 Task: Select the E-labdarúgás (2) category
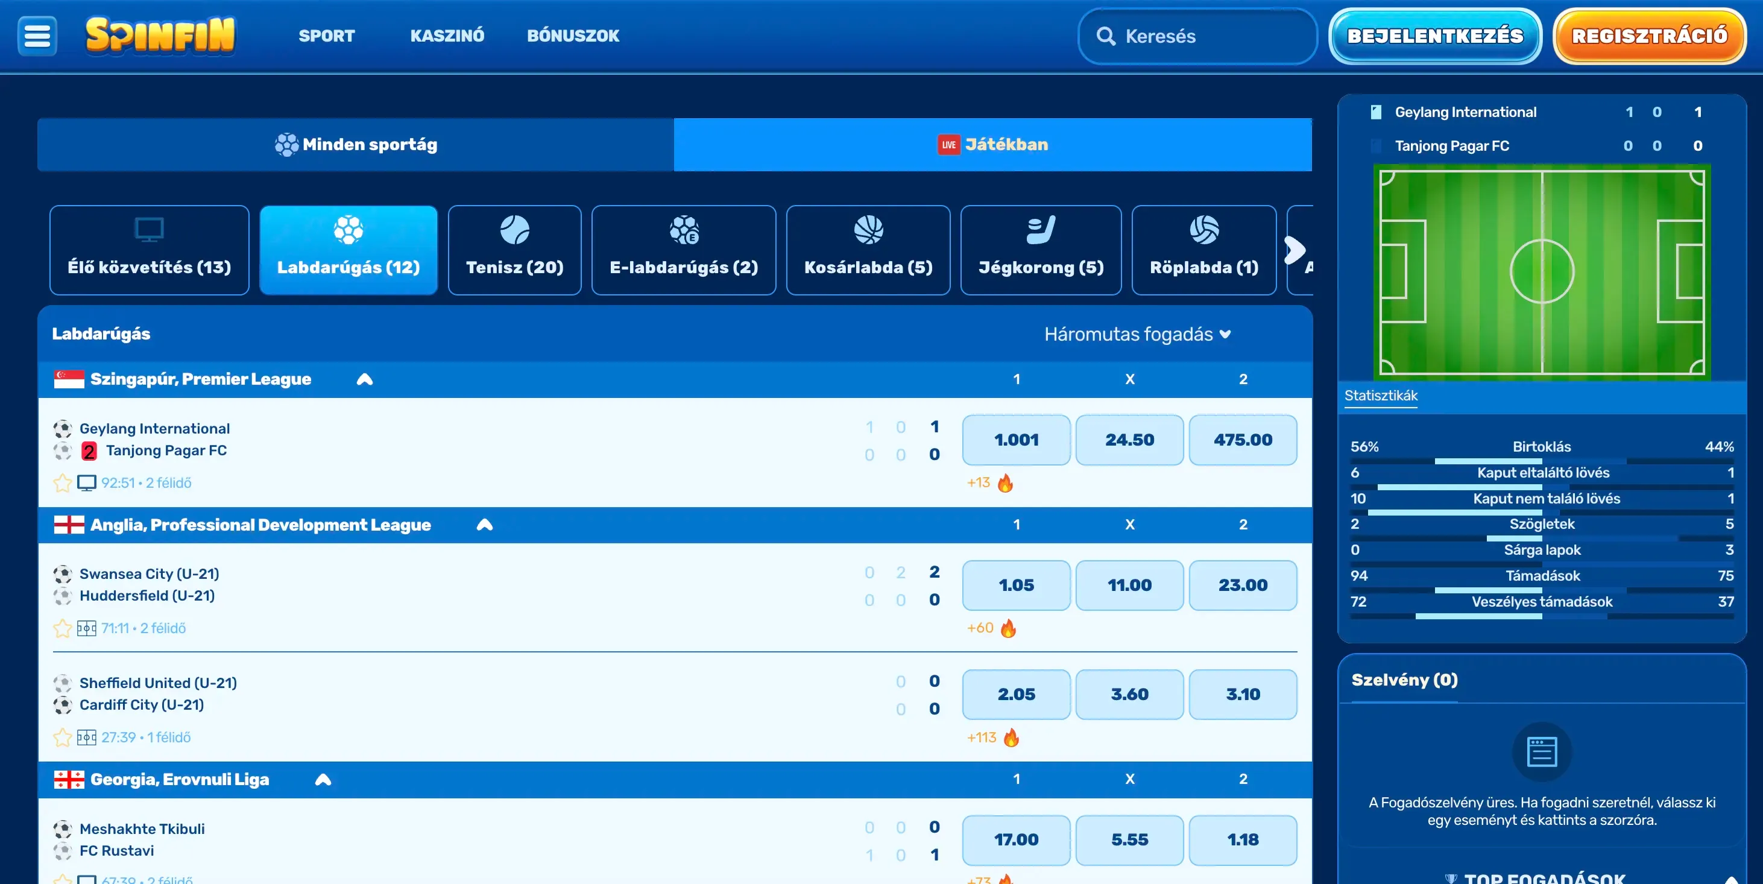coord(684,250)
